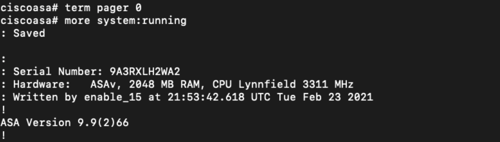Viewport: 500px width, 142px height.
Task: Click the first ciscoasa# prompt
Action: tap(29, 8)
